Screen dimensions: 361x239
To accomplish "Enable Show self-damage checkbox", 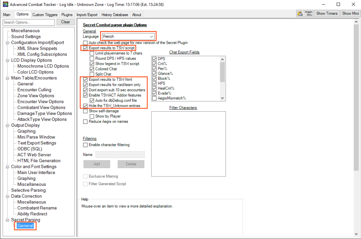I will (x=85, y=111).
